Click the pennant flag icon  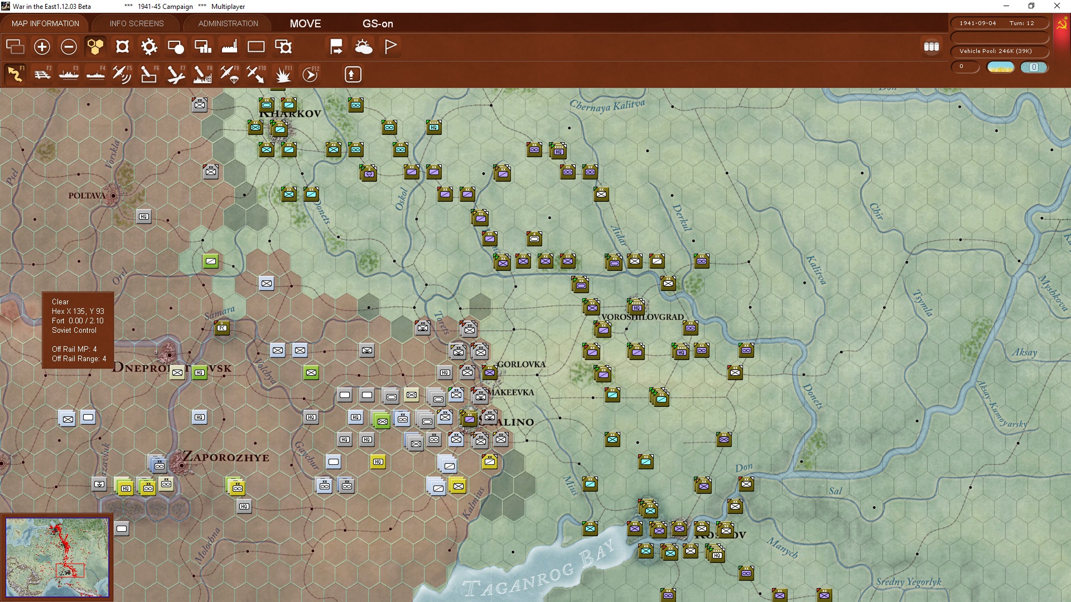[x=390, y=47]
